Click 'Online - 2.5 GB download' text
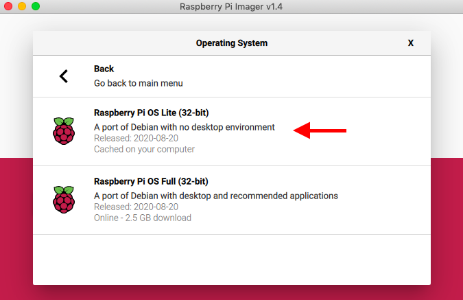 tap(143, 218)
